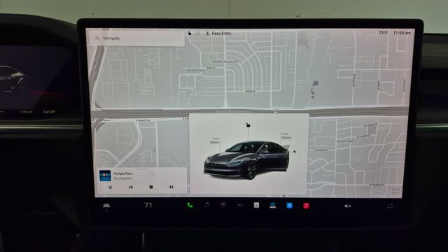
Task: Raise cabin temperature with right arrow
Action: 160,205
